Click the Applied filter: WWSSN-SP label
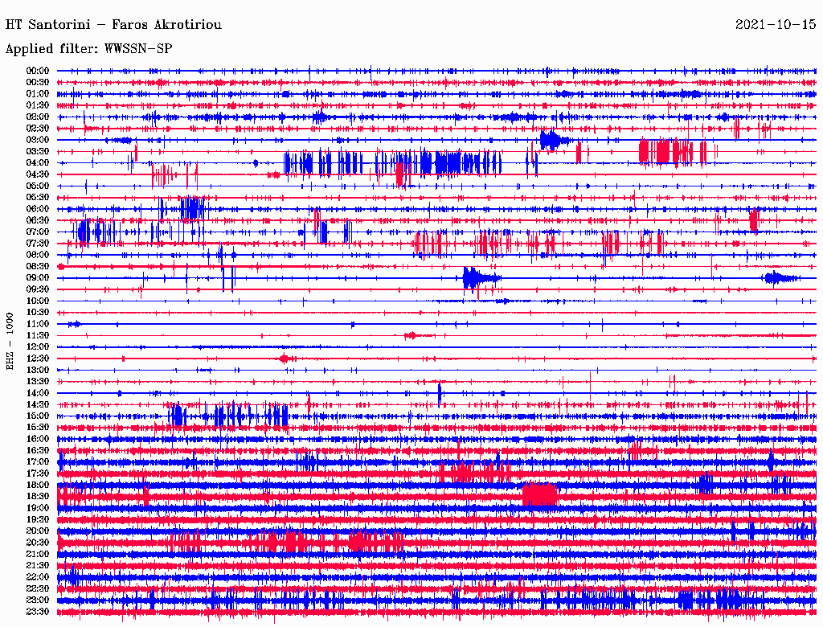Screen dimensions: 823x627 pos(88,49)
